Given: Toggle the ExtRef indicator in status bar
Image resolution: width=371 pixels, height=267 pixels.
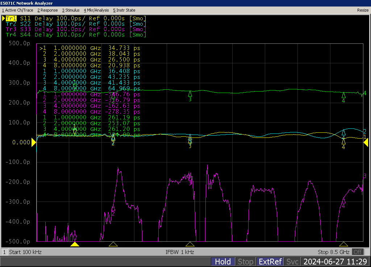Looking at the screenshot, I should click(270, 262).
